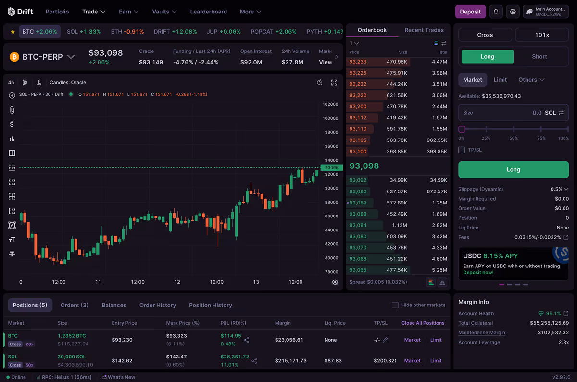Select the Short side toggle
This screenshot has width=577, height=382.
point(539,57)
